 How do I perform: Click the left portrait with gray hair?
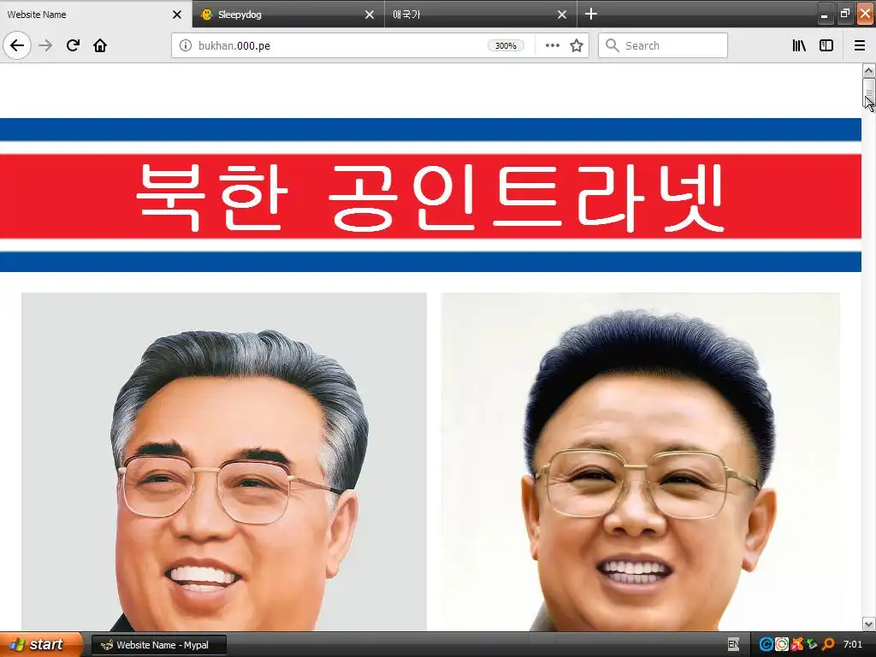point(224,461)
